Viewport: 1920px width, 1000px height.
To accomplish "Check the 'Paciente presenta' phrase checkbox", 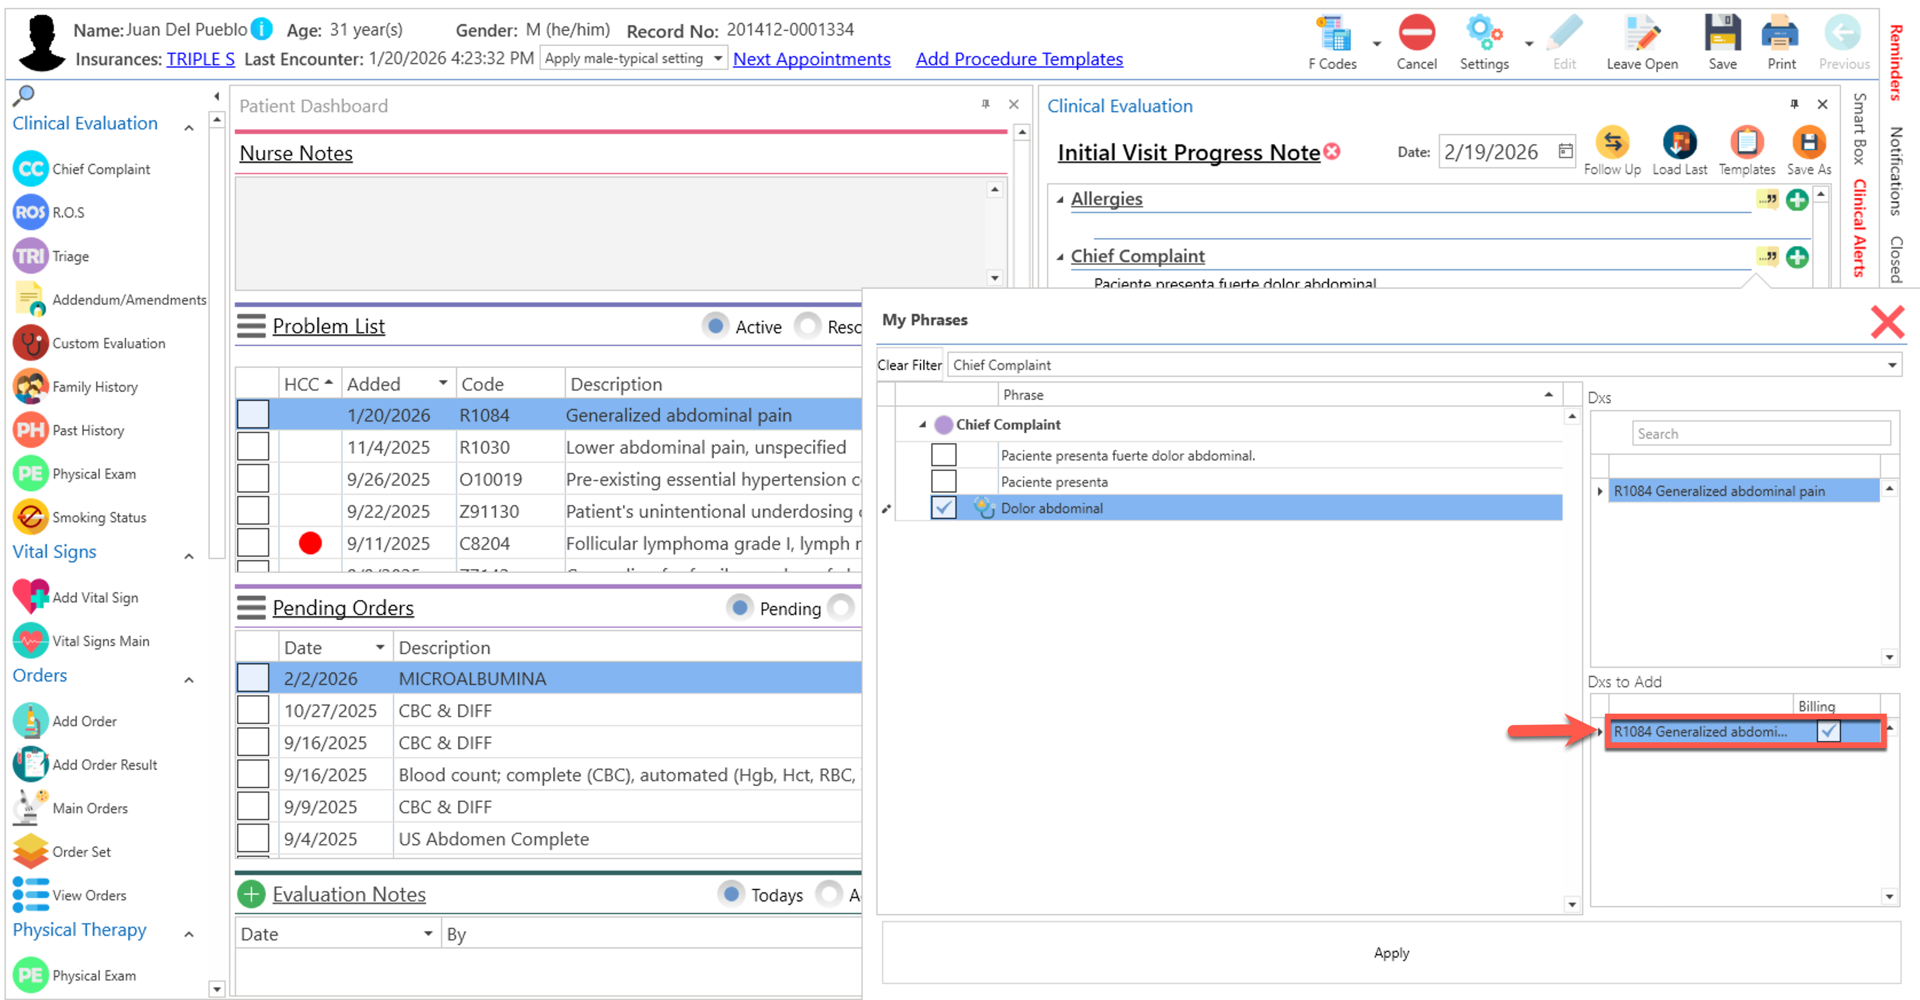I will pyautogui.click(x=943, y=481).
